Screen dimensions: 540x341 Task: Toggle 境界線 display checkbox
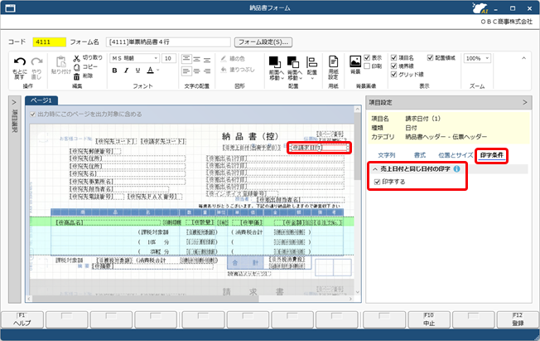point(394,66)
